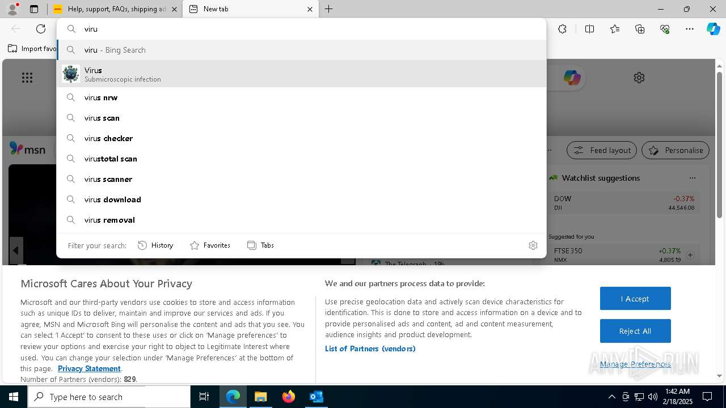The height and width of the screenshot is (408, 726).
Task: Open the Extensions puzzle icon
Action: pyautogui.click(x=562, y=29)
